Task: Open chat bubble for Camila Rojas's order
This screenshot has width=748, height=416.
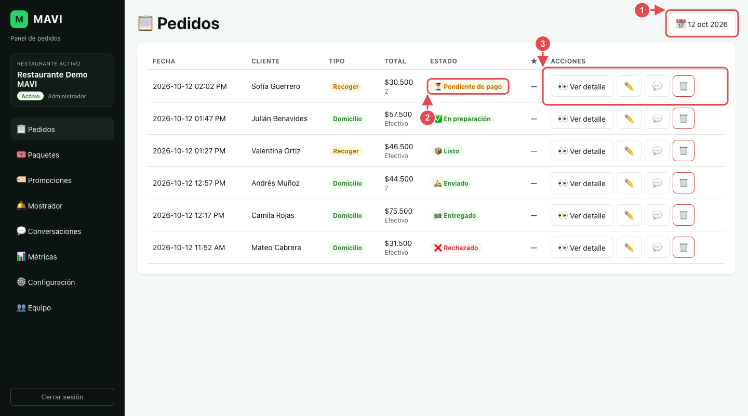Action: click(657, 215)
